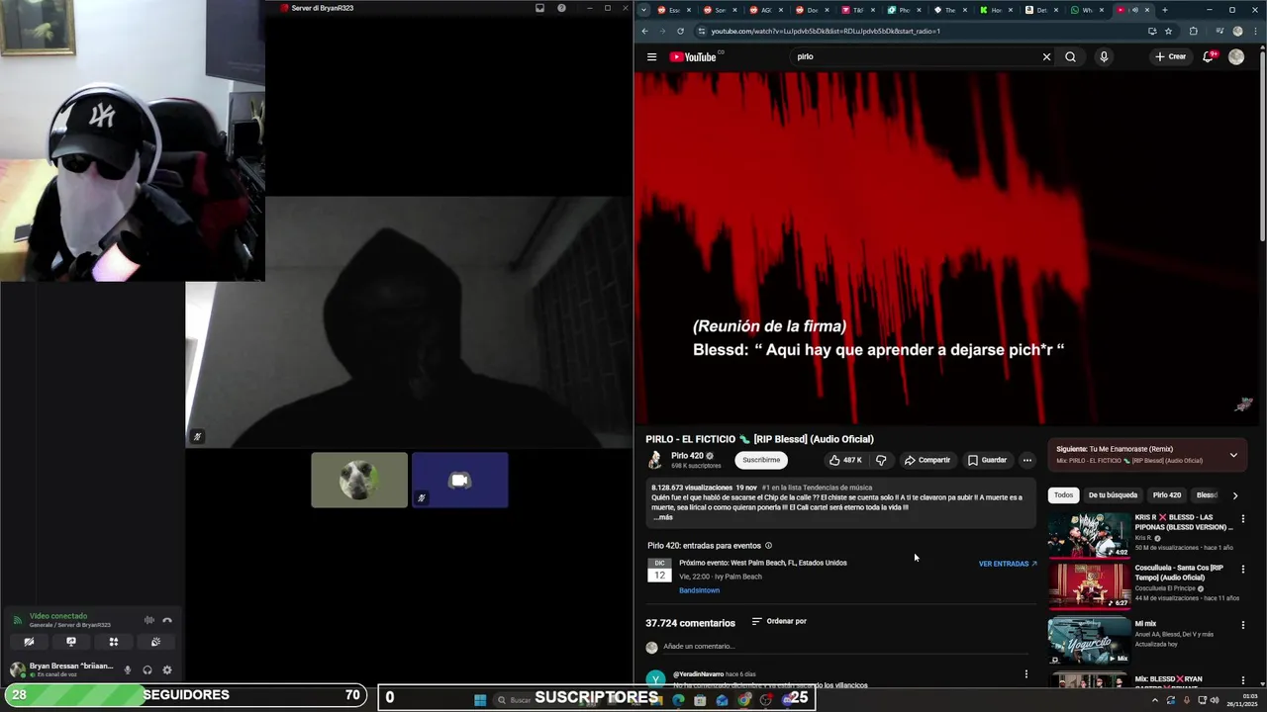Go back in Chrome
The image size is (1267, 712).
(x=645, y=31)
